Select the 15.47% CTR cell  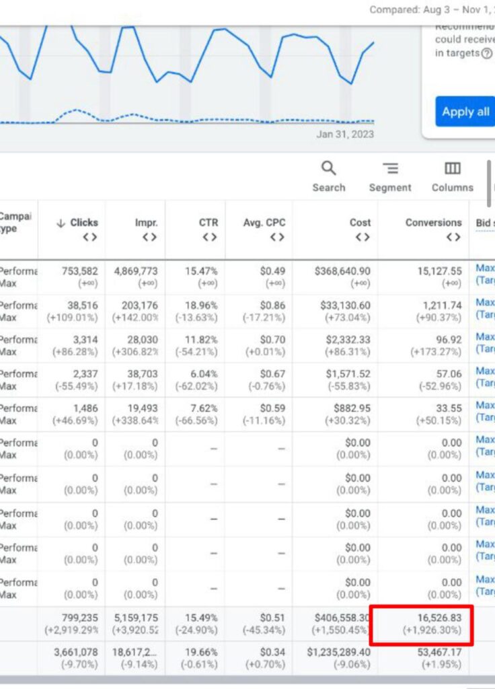click(196, 277)
